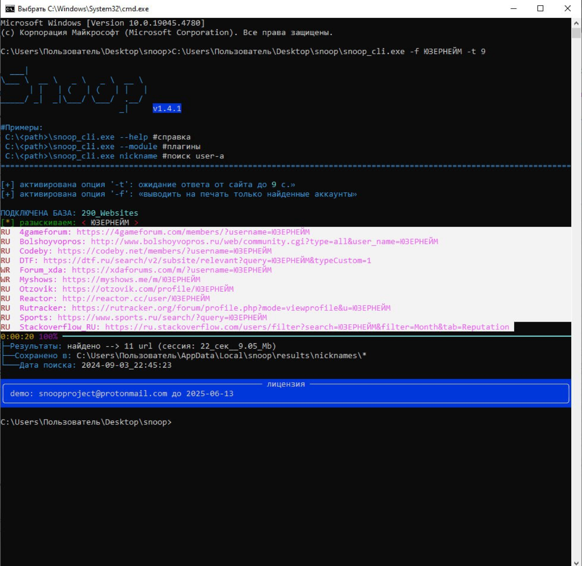Click the '-t' option activated message
Viewport: 582px width, 566px height.
click(x=148, y=185)
